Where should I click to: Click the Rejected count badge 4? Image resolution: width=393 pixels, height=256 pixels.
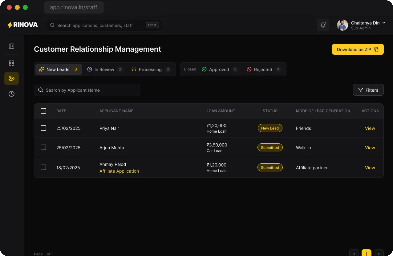tap(278, 69)
